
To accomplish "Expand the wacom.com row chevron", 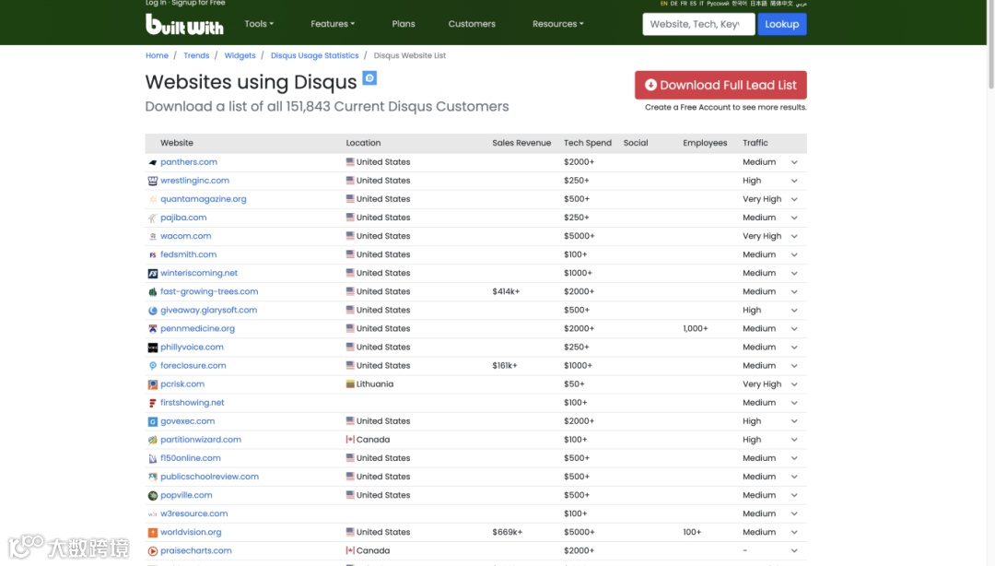I will (794, 236).
